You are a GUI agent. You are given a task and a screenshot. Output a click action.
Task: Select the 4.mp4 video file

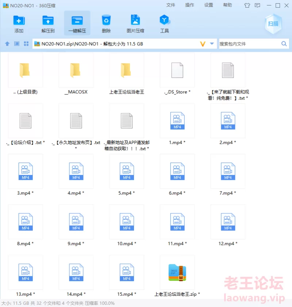click(x=76, y=175)
